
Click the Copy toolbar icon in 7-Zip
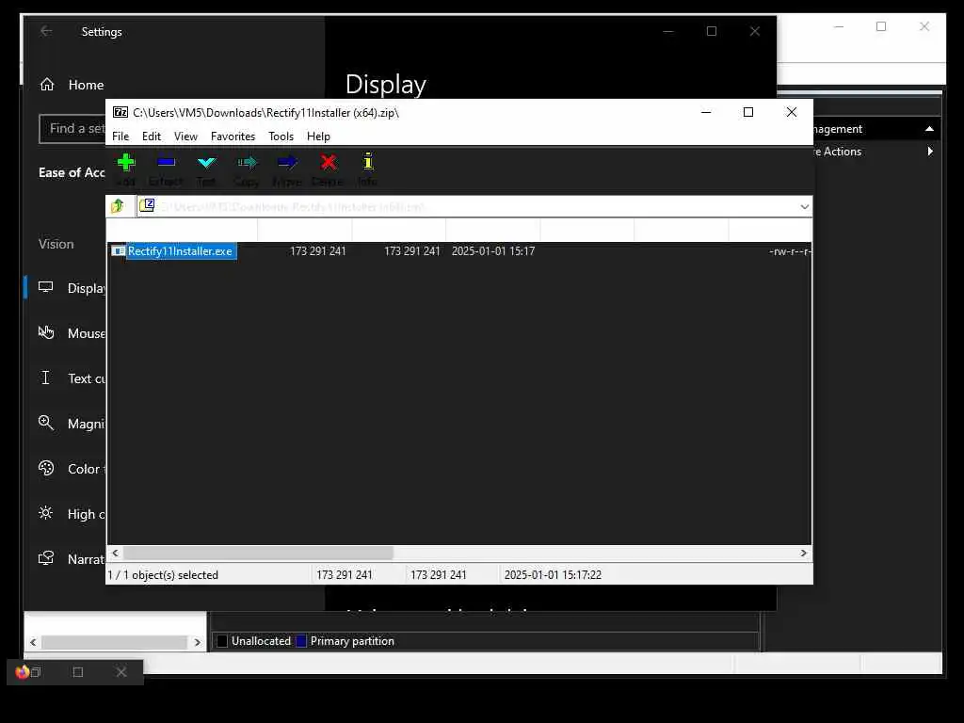[x=247, y=163]
